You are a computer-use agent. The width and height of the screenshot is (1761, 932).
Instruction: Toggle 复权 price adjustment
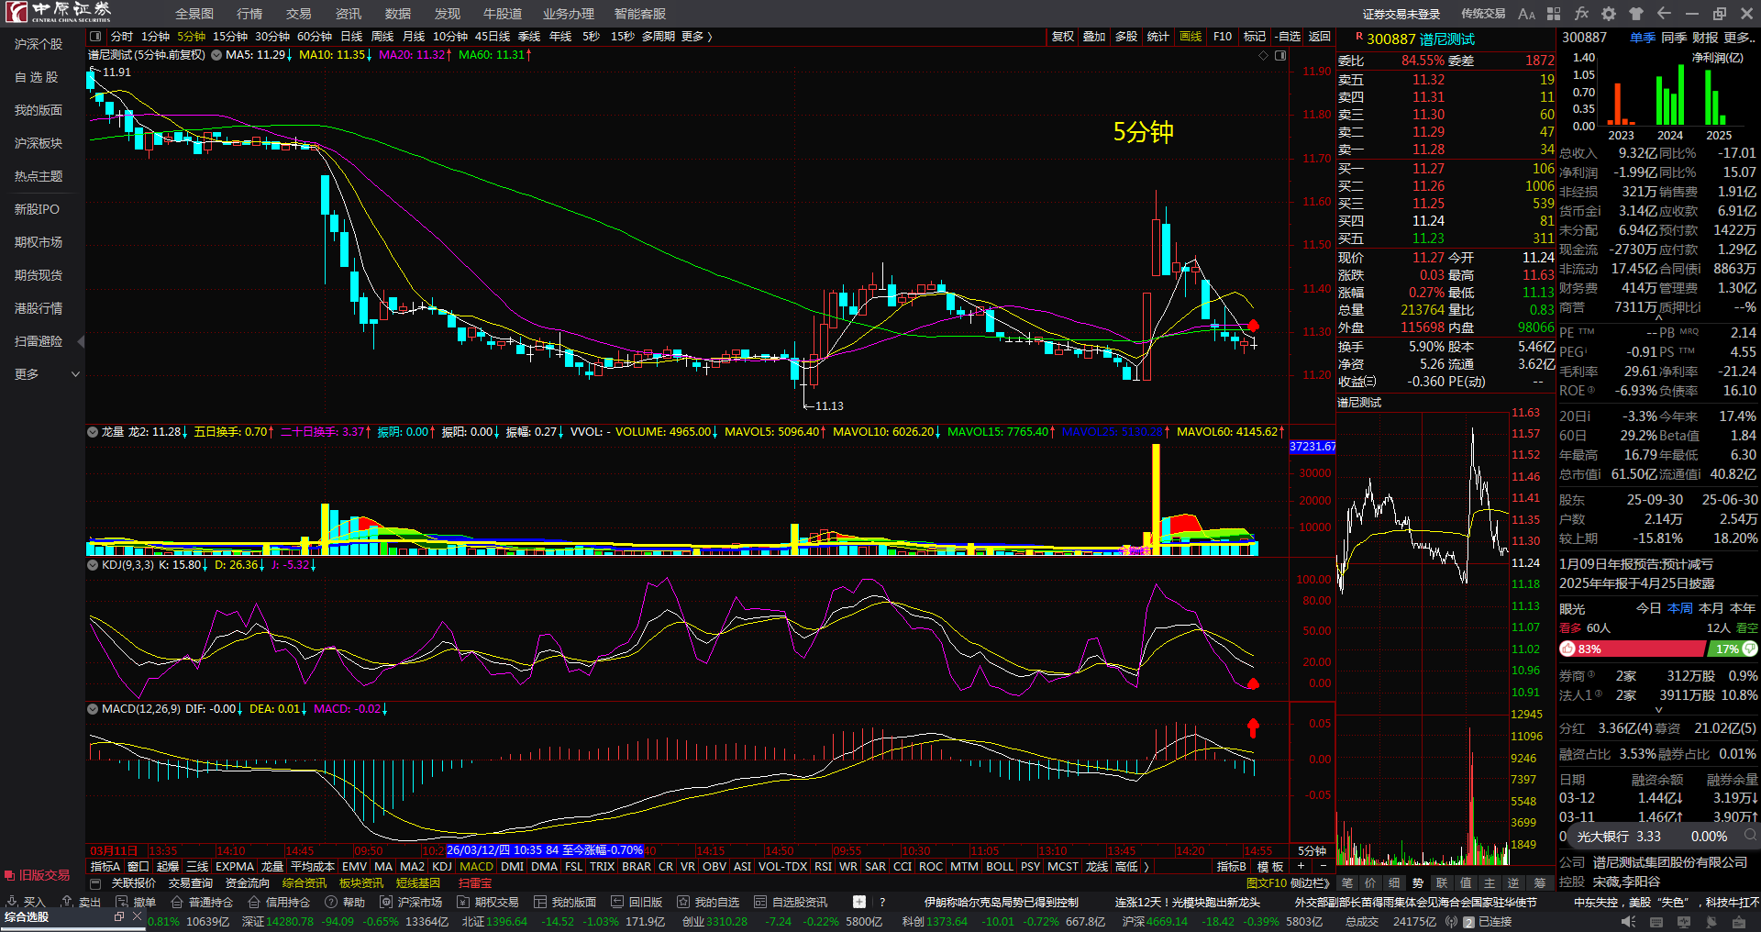tap(1063, 37)
